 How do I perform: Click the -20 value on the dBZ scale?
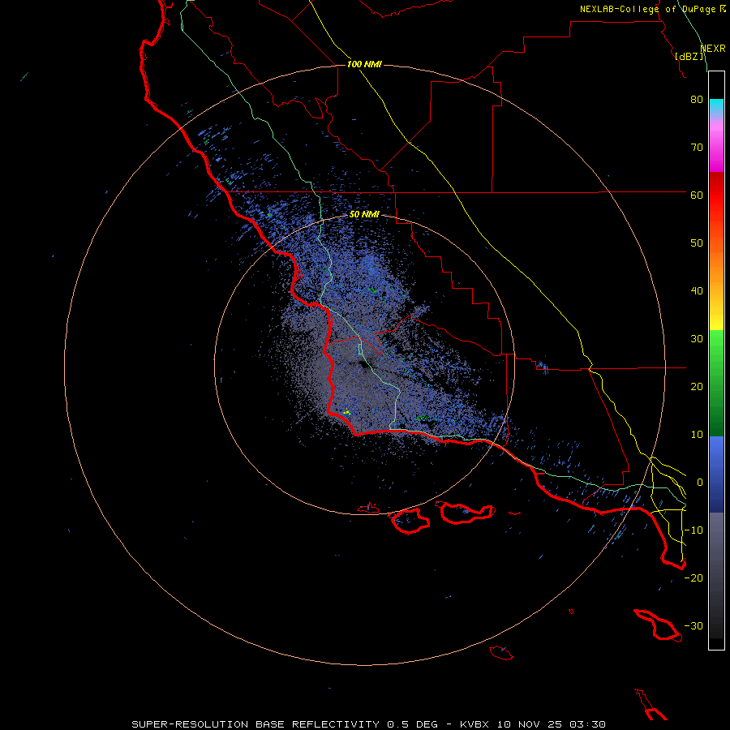(x=693, y=578)
